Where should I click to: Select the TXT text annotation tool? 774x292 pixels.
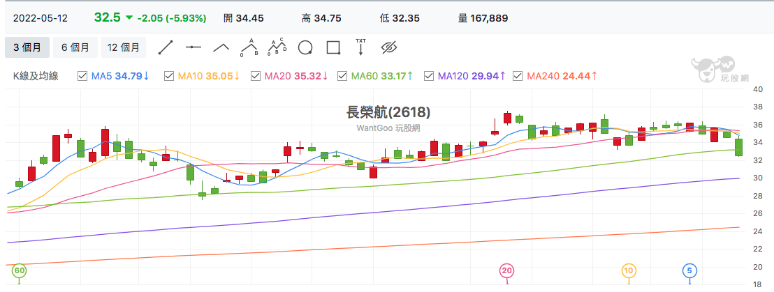pos(361,47)
